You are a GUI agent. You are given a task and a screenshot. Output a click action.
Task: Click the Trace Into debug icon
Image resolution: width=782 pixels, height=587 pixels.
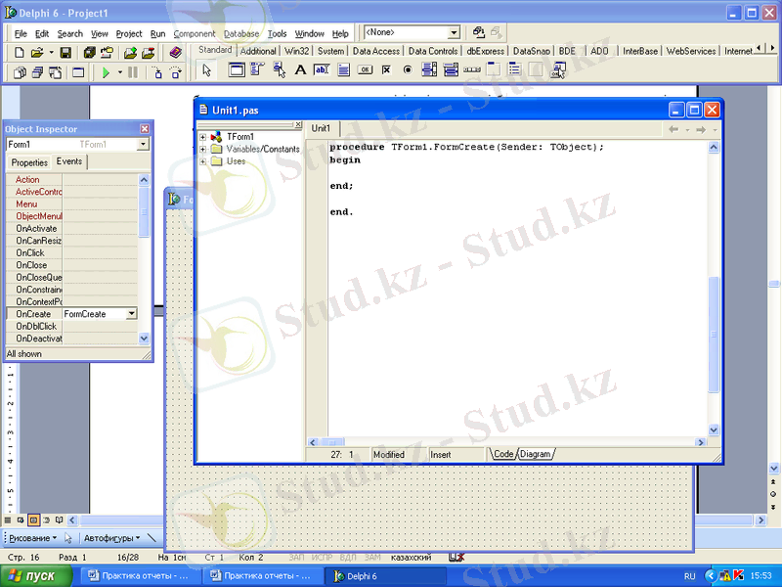click(157, 72)
